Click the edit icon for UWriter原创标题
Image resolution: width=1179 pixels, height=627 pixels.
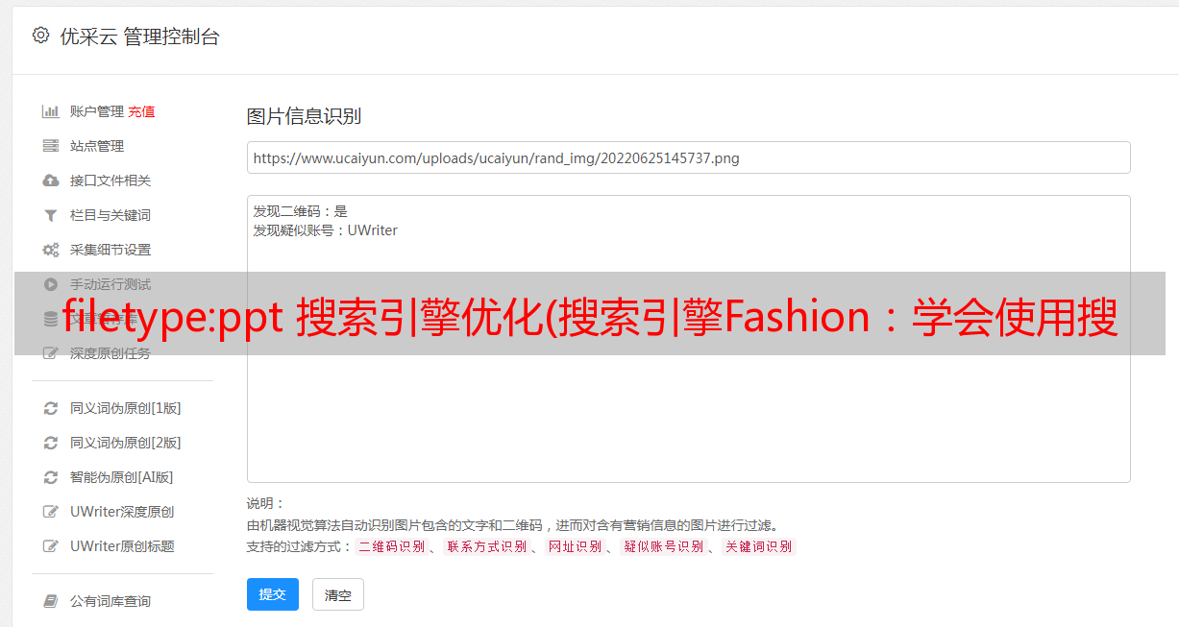point(51,546)
